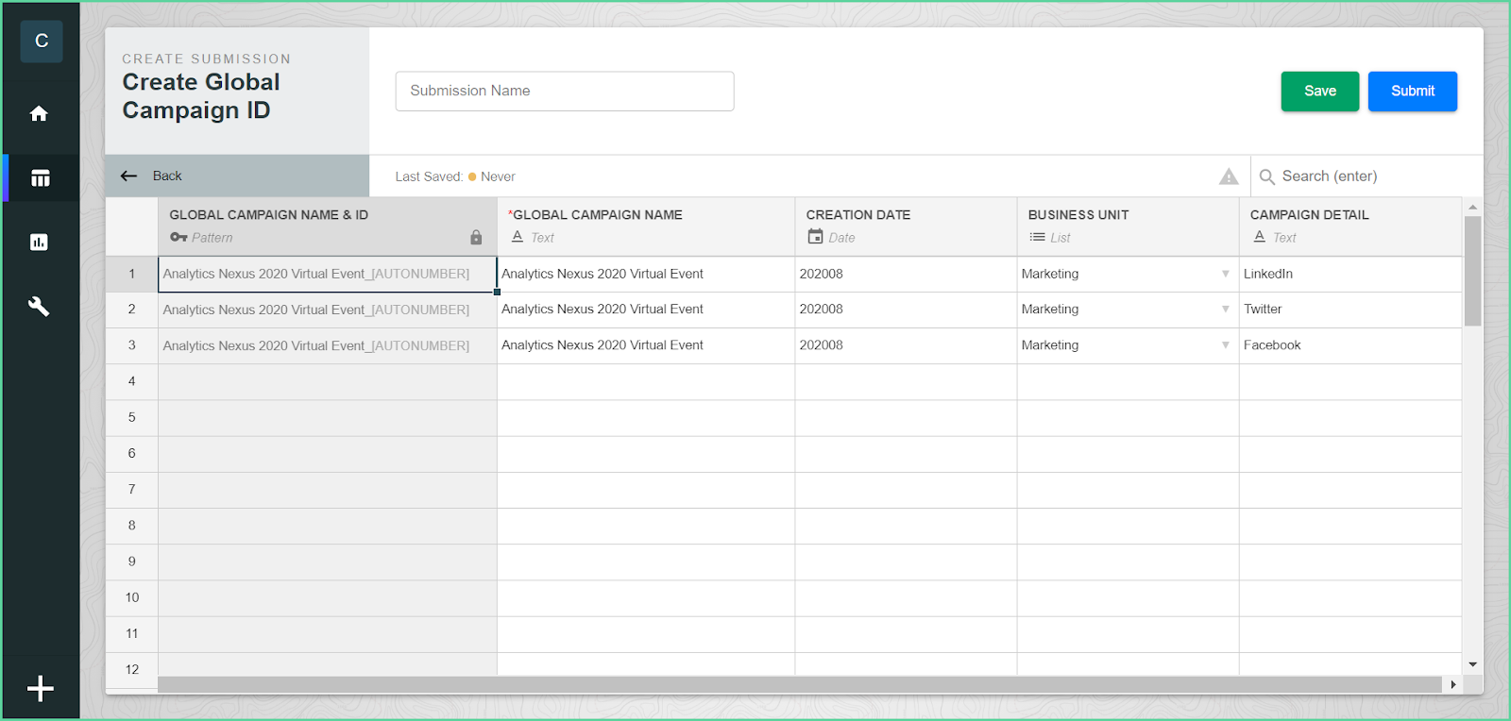
Task: Open the Home page from sidebar
Action: tap(39, 113)
